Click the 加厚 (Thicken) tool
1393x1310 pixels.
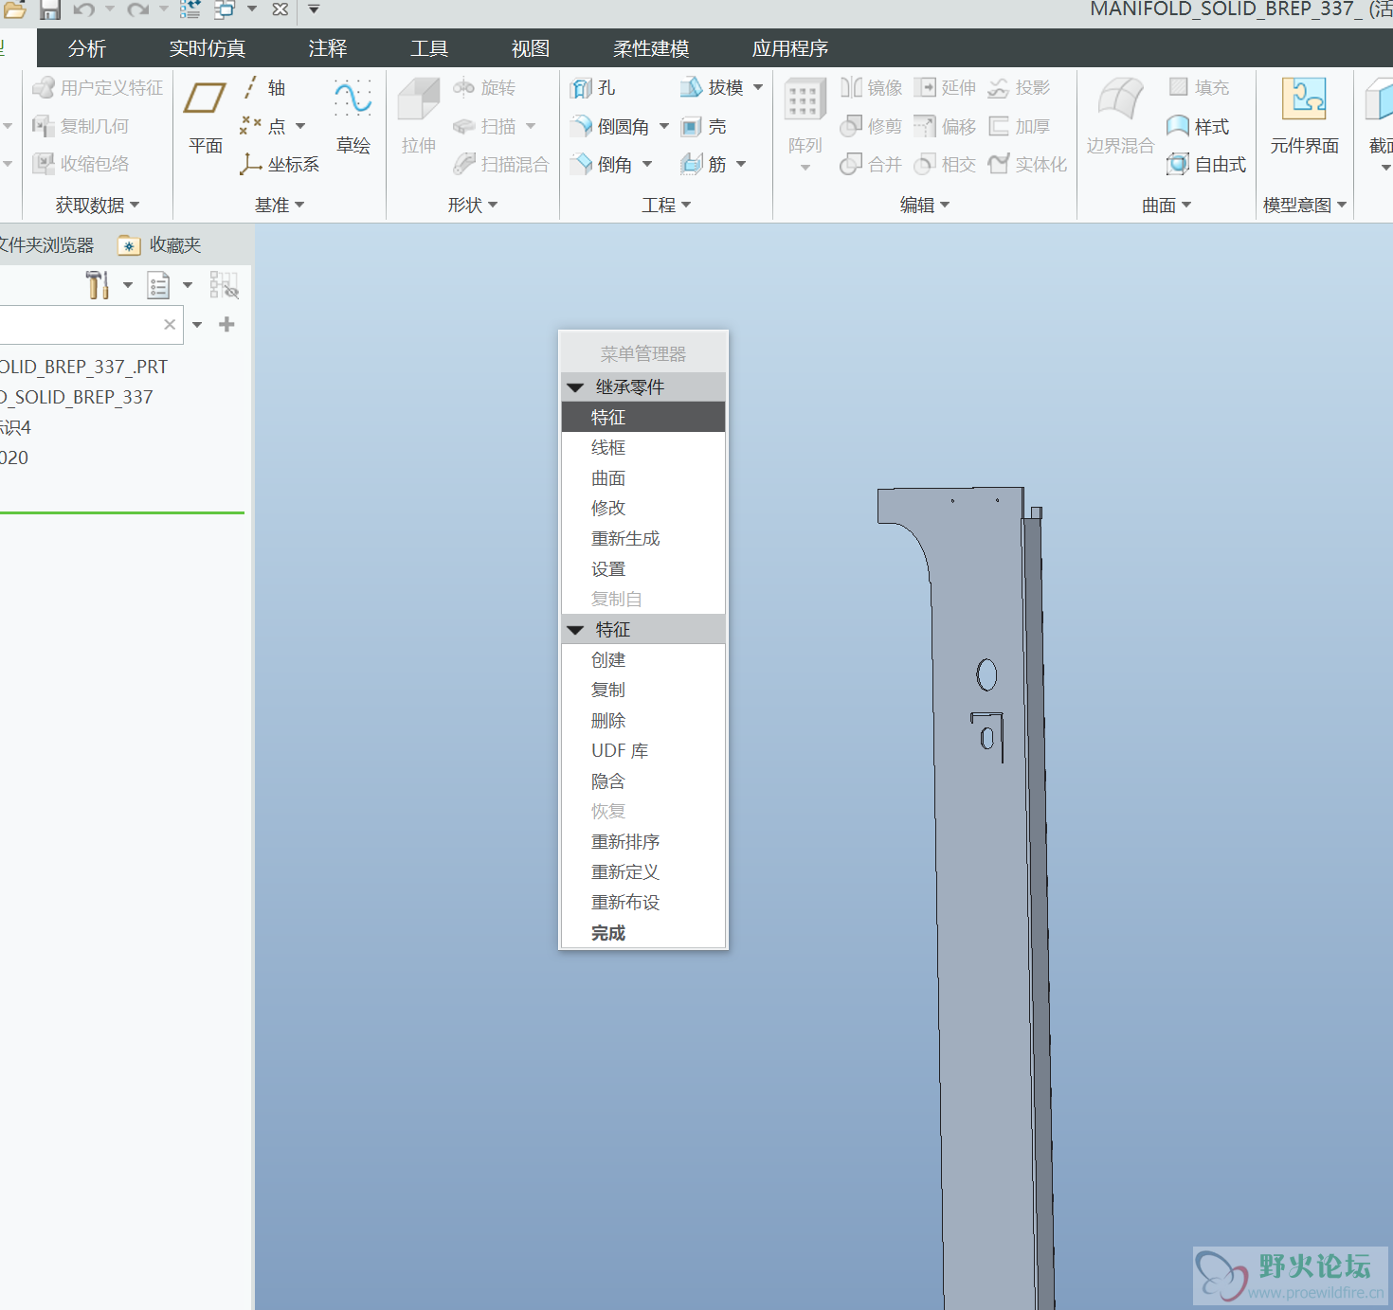[1019, 127]
